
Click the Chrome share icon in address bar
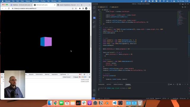click(x=73, y=9)
